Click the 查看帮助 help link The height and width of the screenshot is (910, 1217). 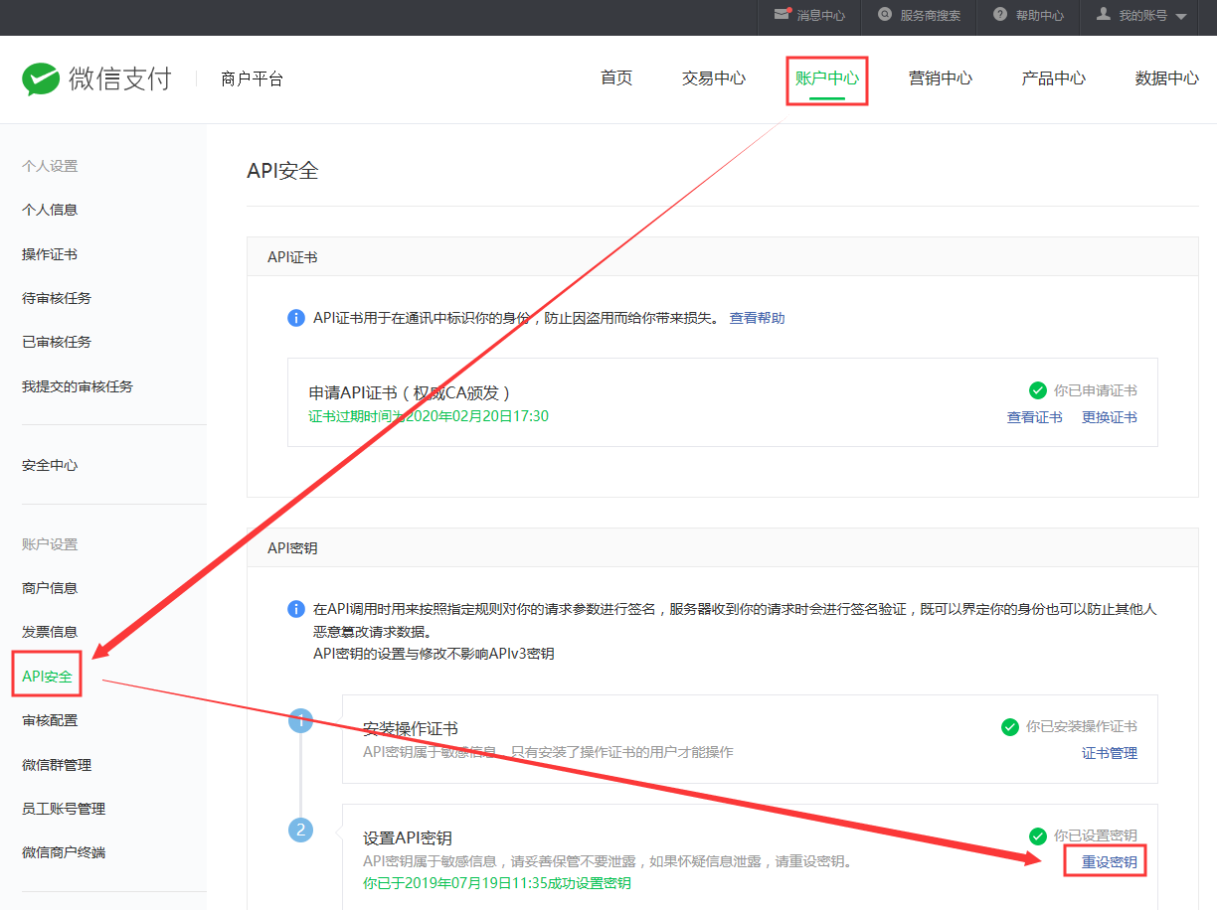[x=757, y=318]
